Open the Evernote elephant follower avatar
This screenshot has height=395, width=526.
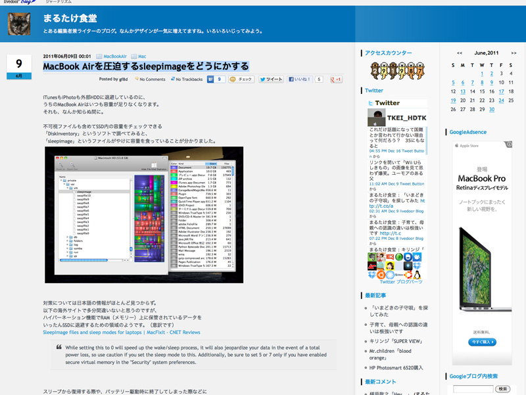tap(372, 257)
